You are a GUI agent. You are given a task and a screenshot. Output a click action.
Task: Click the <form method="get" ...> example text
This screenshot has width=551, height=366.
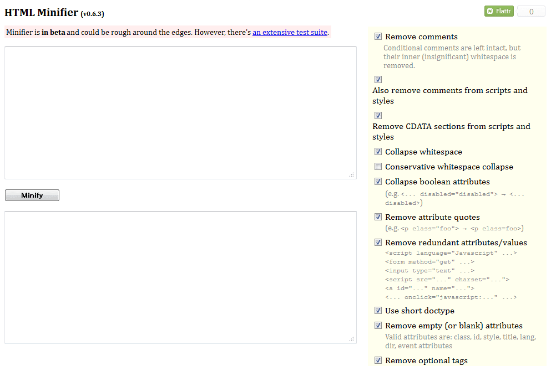pos(430,262)
